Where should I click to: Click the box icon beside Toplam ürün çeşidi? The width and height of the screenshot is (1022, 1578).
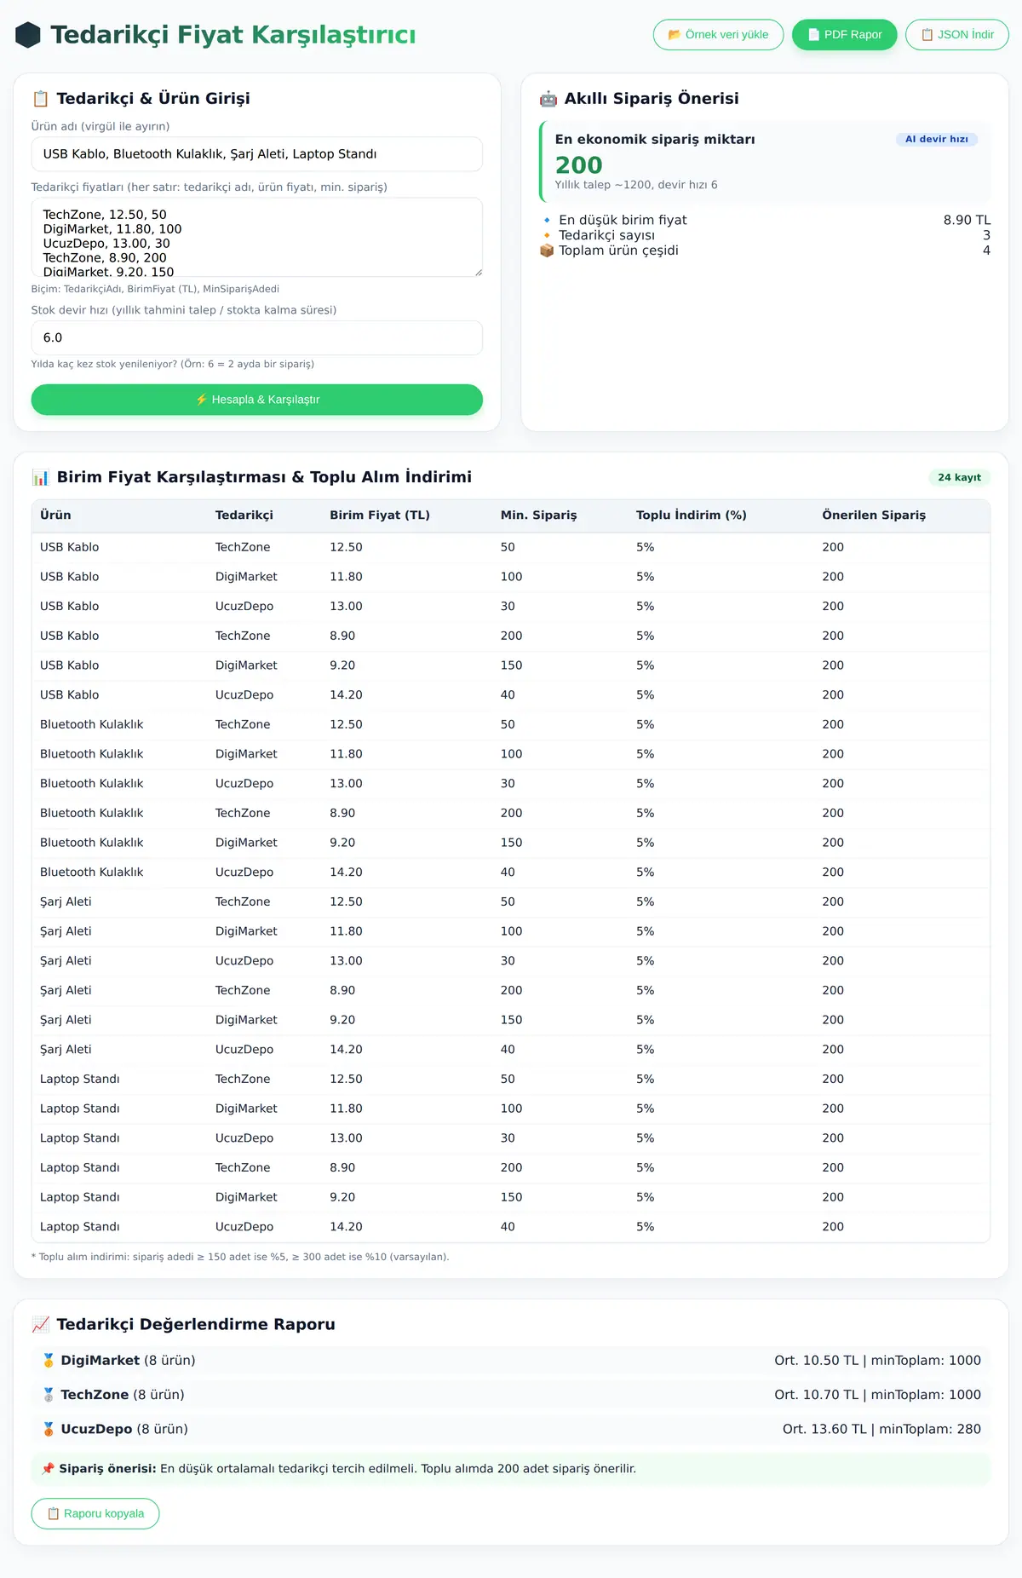[x=547, y=251]
